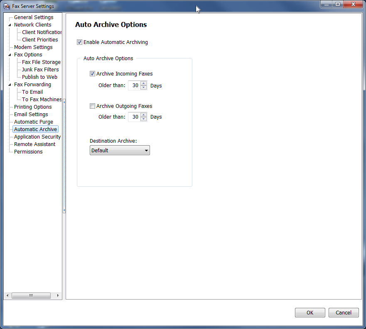
Task: Click the incoming faxes Older than days field
Action: click(135, 86)
